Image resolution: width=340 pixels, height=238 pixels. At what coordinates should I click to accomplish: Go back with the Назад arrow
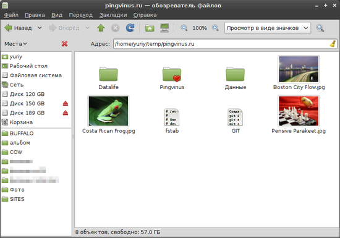[18, 28]
